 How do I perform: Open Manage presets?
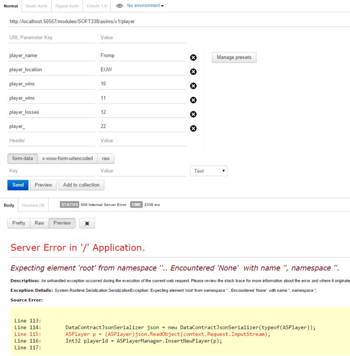pos(233,57)
